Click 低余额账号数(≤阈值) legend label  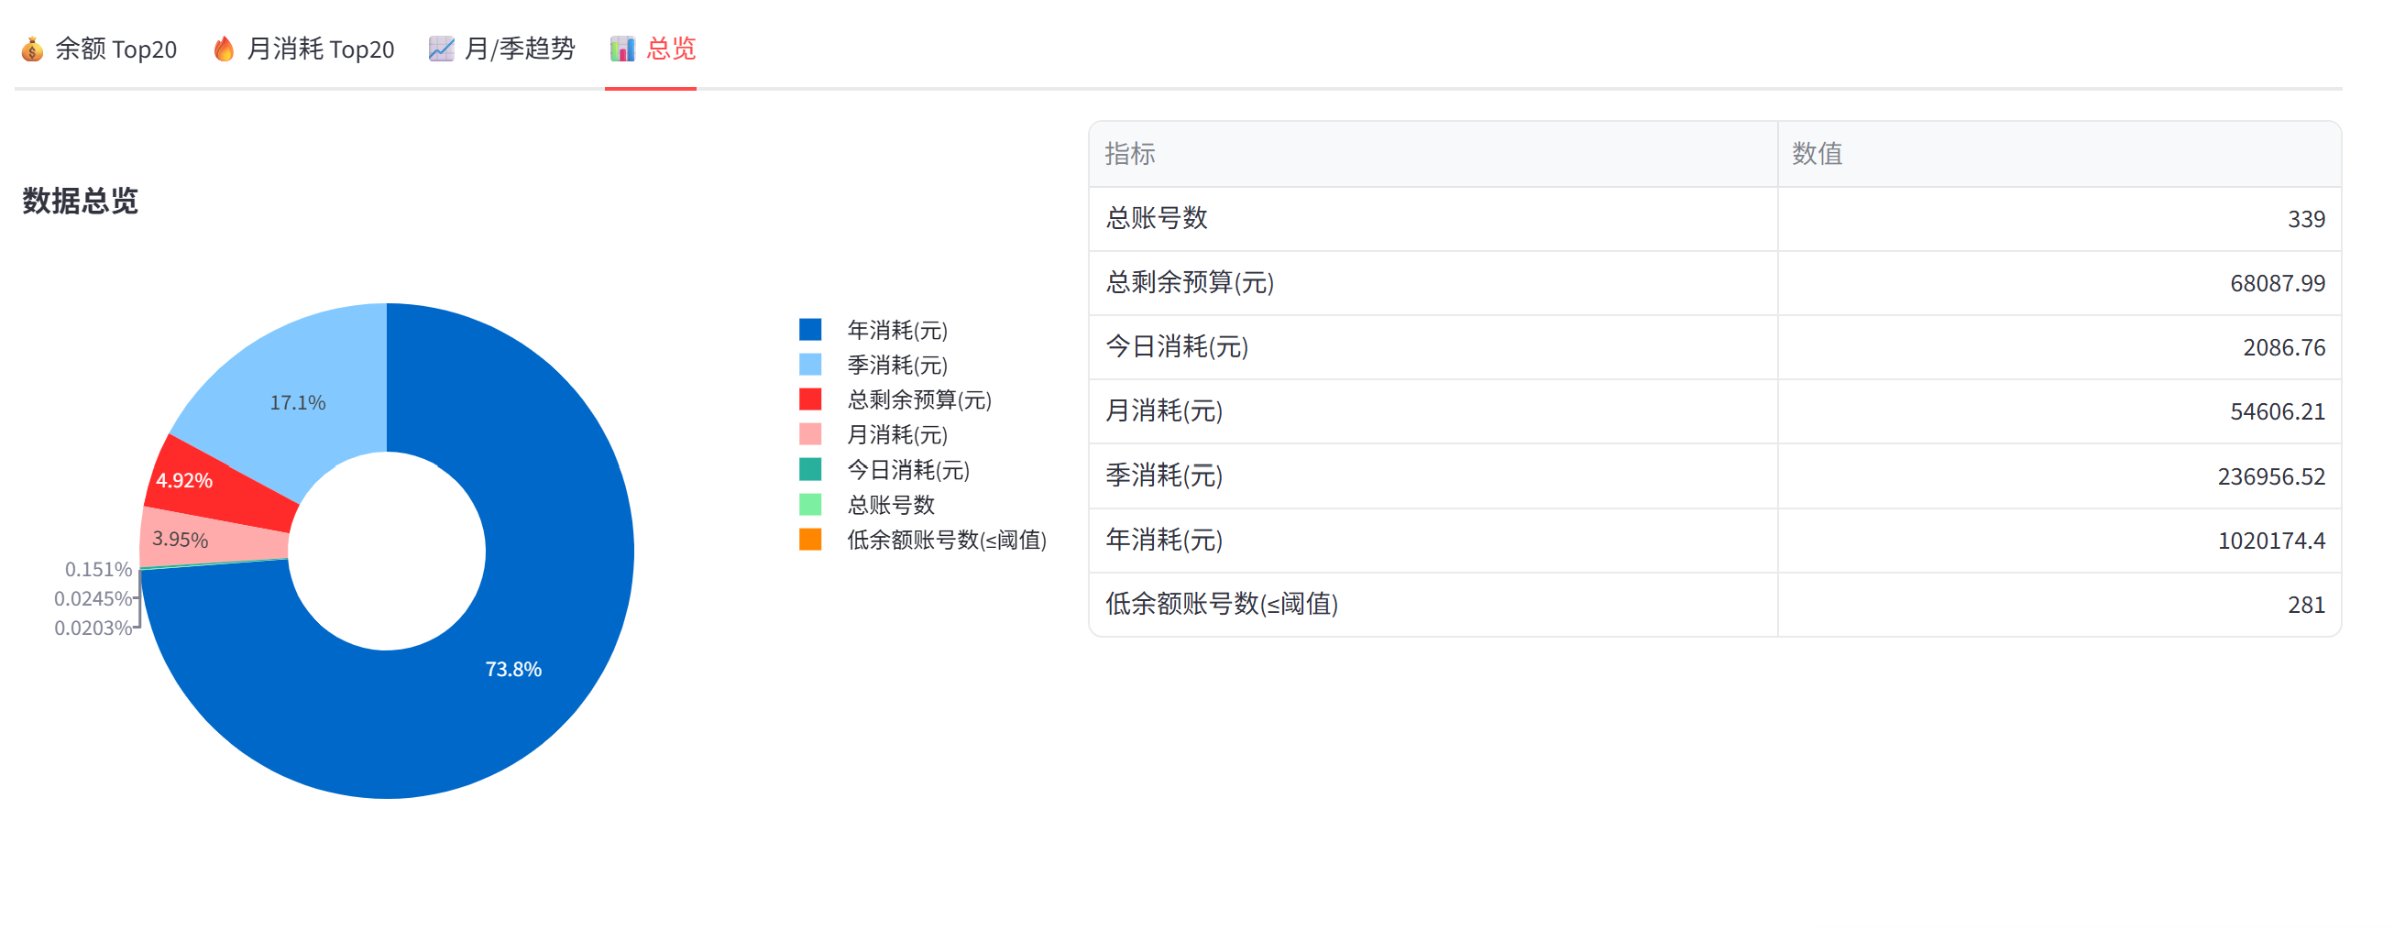click(x=946, y=540)
